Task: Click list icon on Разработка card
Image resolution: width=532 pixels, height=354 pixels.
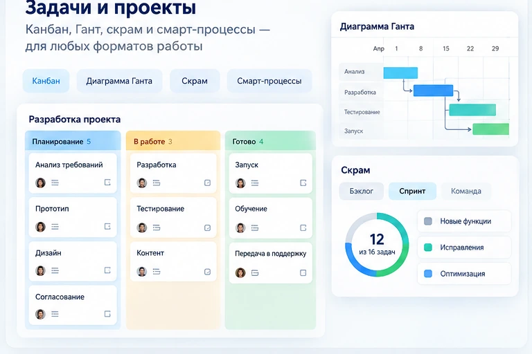Action: 157,183
